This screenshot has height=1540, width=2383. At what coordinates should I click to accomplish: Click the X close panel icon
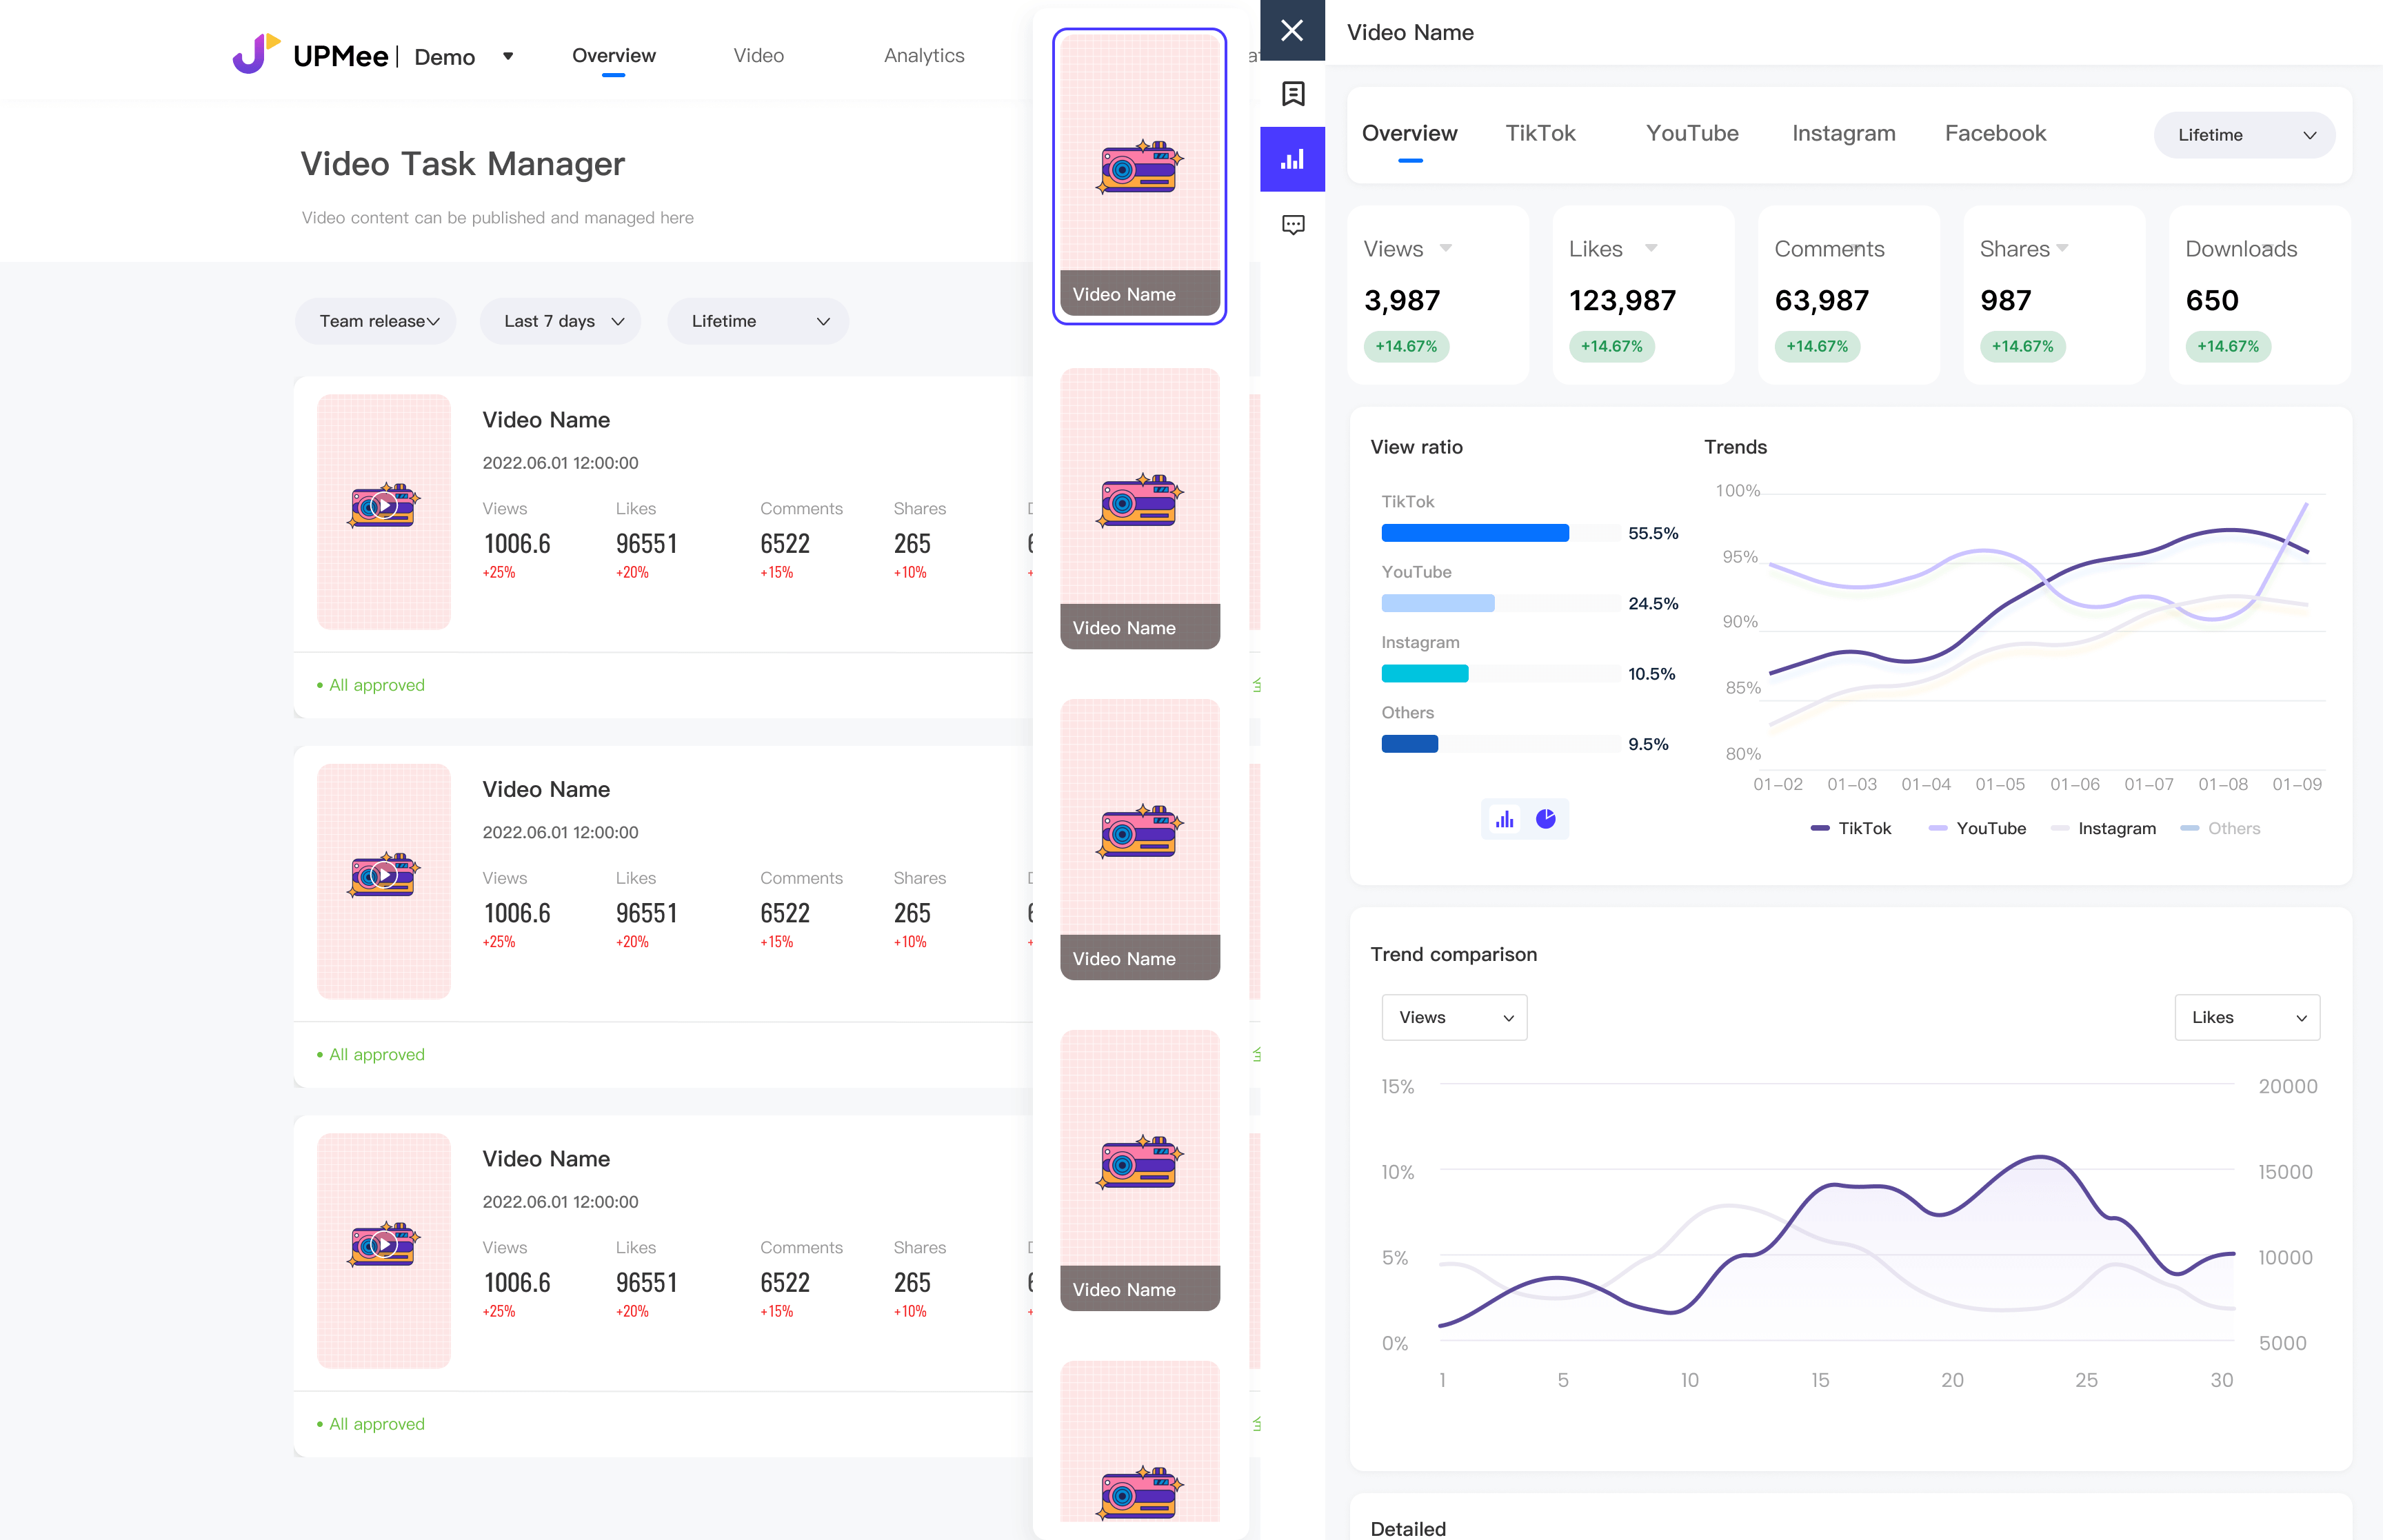[1292, 30]
